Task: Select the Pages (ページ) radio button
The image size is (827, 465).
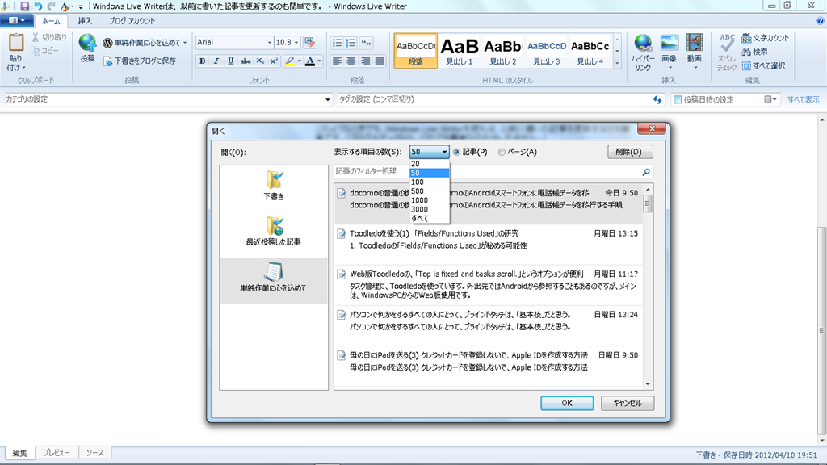Action: tap(502, 152)
